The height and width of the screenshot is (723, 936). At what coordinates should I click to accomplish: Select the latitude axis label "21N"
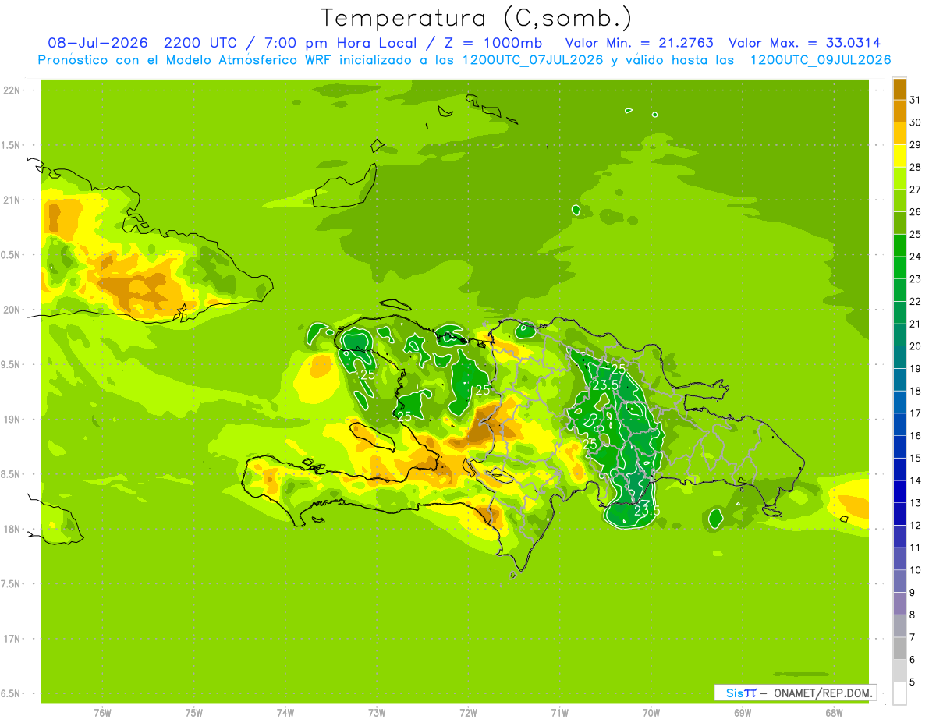tap(11, 200)
